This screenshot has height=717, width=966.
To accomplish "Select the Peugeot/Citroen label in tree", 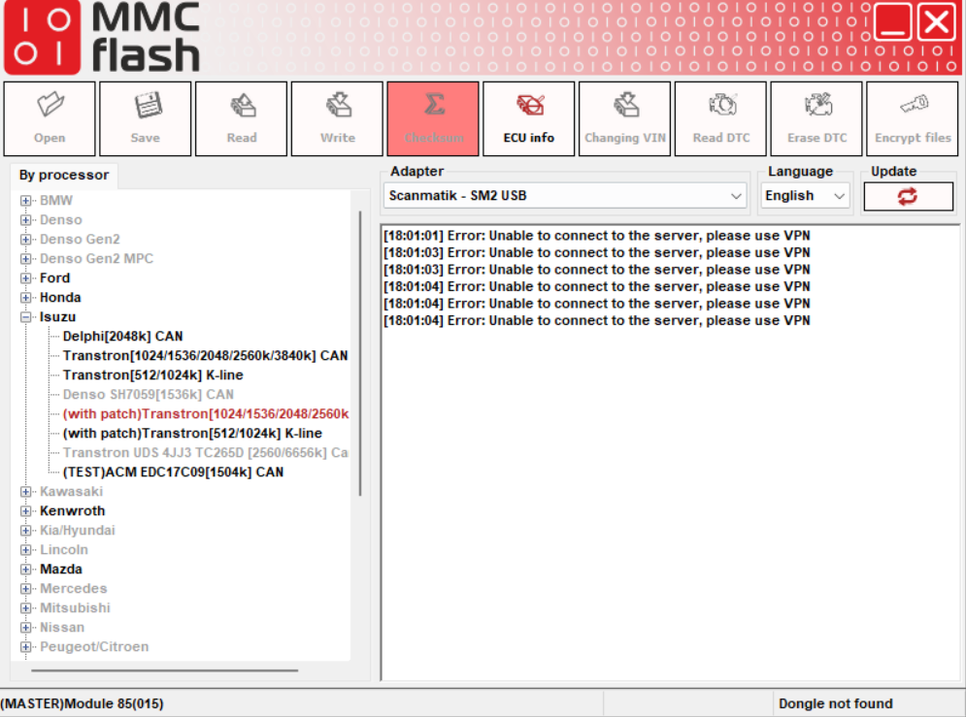I will tap(94, 647).
